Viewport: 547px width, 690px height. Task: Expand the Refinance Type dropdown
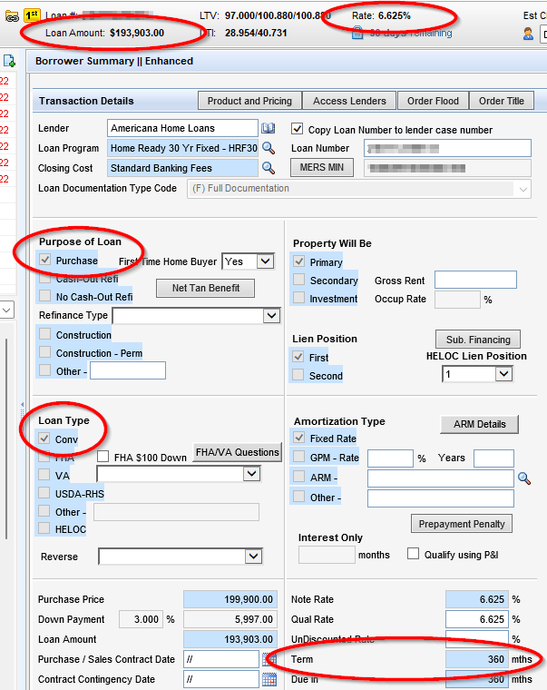click(271, 316)
